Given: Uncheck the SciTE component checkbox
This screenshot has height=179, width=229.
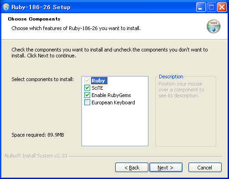Looking at the screenshot, I should click(x=87, y=87).
